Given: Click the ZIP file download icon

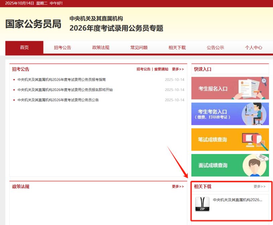Looking at the screenshot, I should (x=202, y=204).
